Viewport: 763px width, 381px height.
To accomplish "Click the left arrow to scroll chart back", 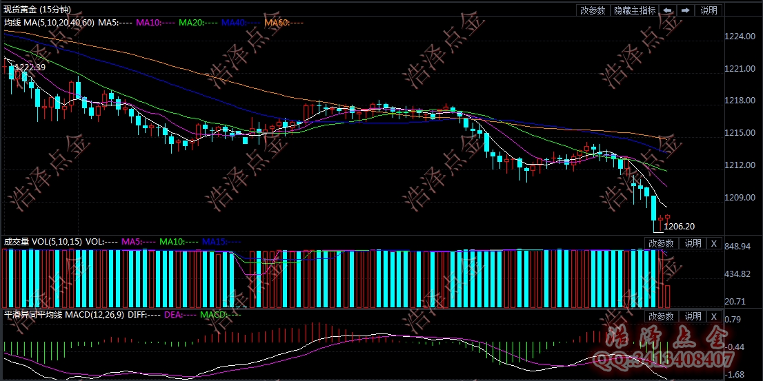I will point(667,10).
